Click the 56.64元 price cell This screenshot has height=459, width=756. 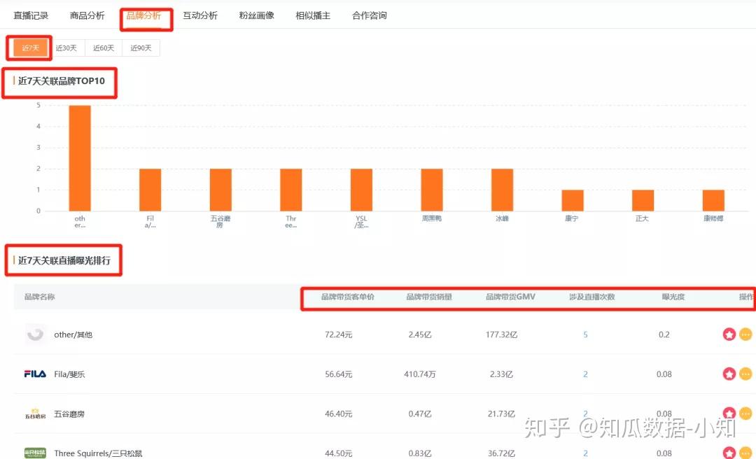[339, 374]
